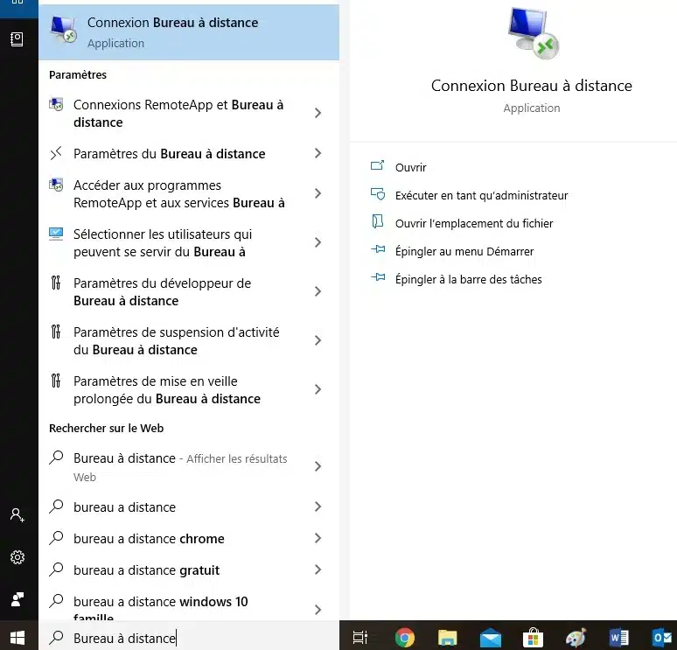The width and height of the screenshot is (677, 650).
Task: Open Task View on the taskbar
Action: (x=359, y=638)
